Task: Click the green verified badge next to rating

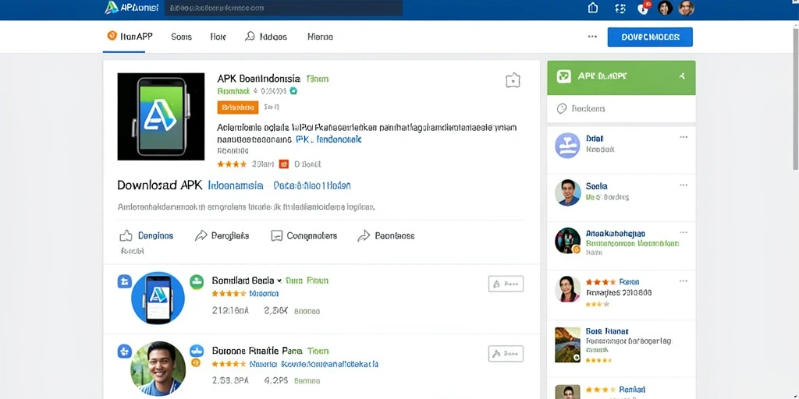Action: [x=293, y=91]
